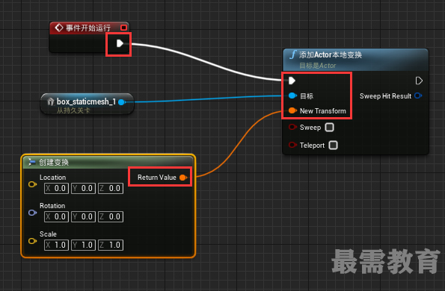
Task: Click the 添加Actor本地变换 function node title
Action: [331, 54]
